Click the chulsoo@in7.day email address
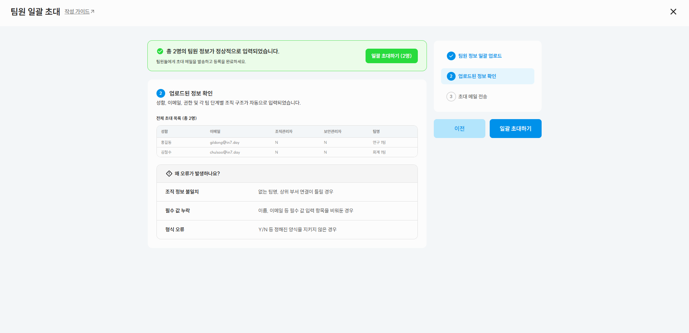 pos(225,152)
